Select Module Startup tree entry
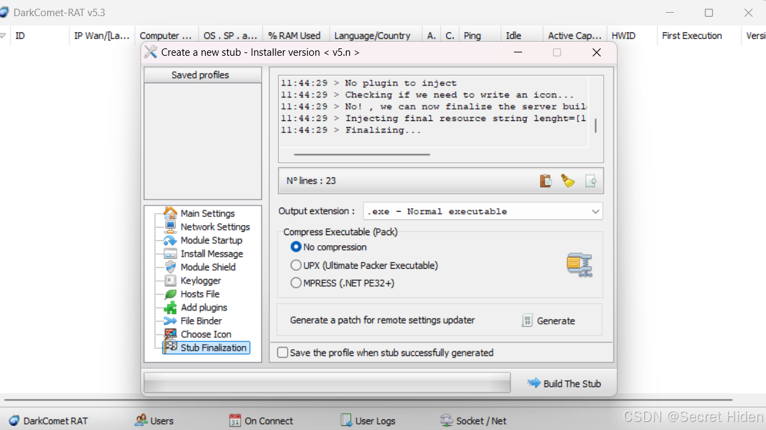The width and height of the screenshot is (766, 430). [x=211, y=241]
